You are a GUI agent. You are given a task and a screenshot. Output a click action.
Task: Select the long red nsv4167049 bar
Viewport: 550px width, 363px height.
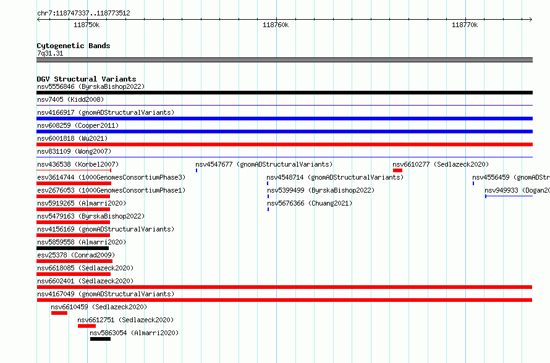pos(284,300)
